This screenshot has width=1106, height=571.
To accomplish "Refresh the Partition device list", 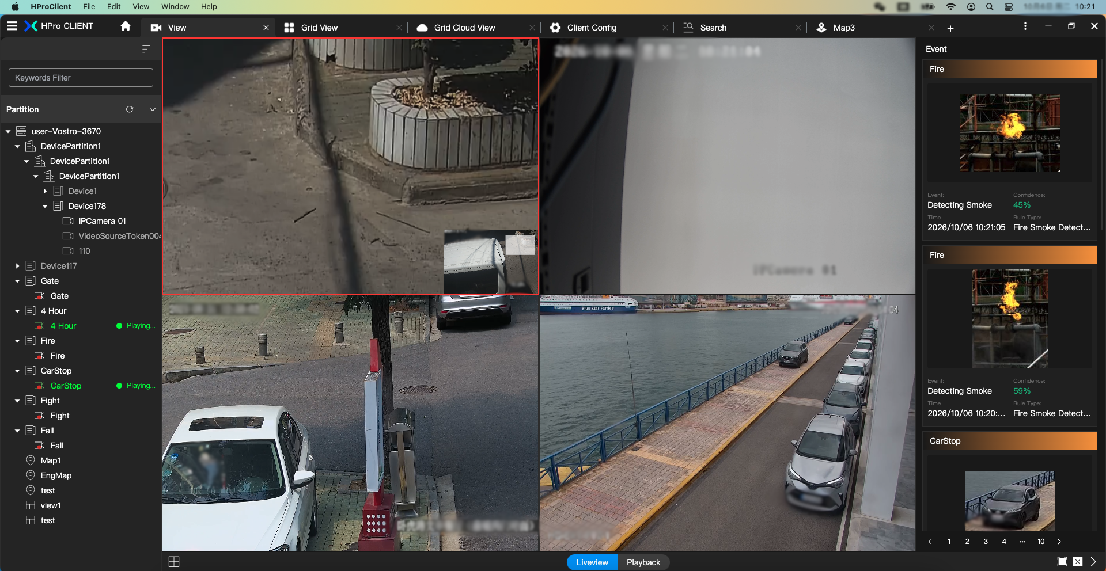I will pyautogui.click(x=130, y=109).
